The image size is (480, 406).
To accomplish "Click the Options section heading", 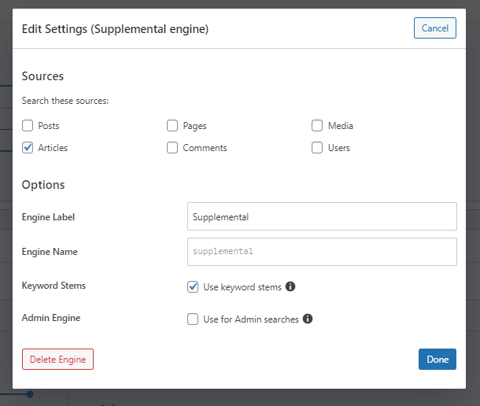I will click(x=43, y=185).
